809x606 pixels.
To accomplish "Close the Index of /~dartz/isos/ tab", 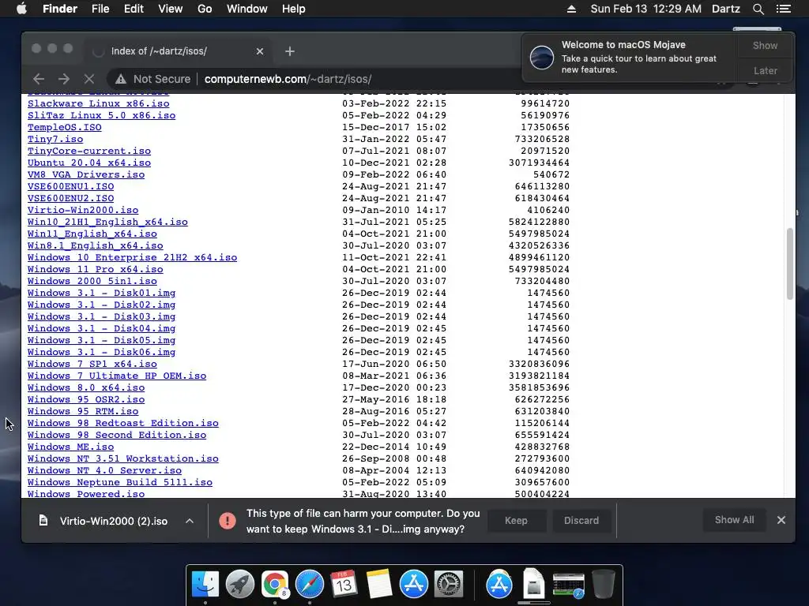I will 259,51.
